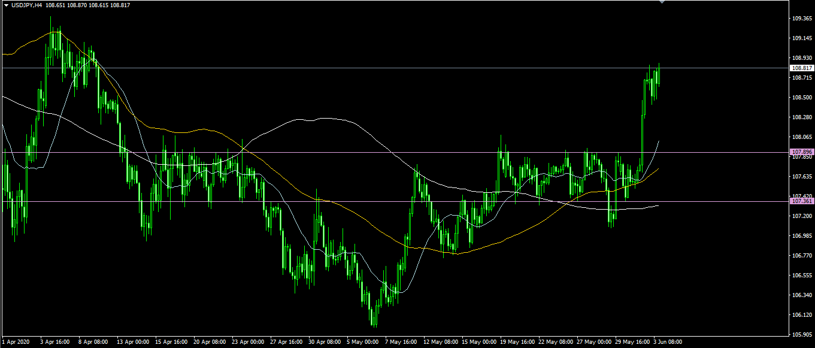Viewport: 815px width, 348px height.
Task: Click the 22 May 08:00 time label
Action: pyautogui.click(x=555, y=342)
